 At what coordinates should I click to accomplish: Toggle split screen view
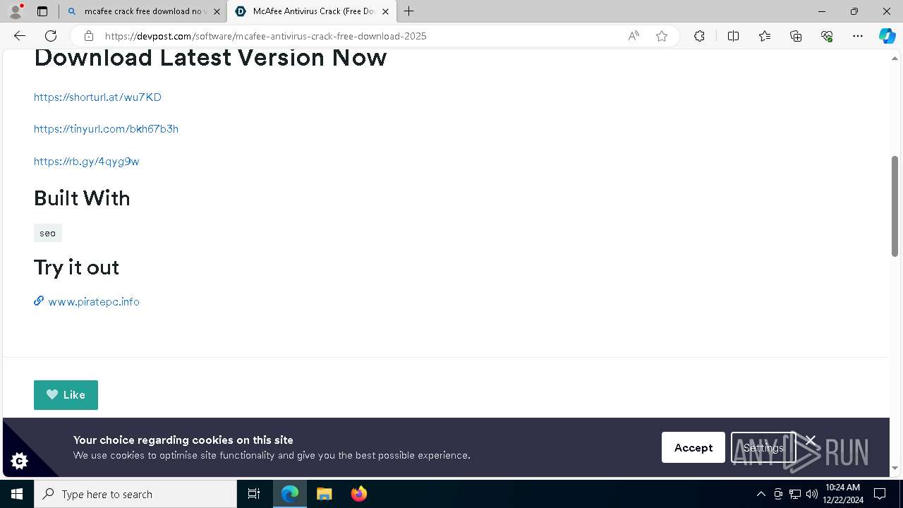pyautogui.click(x=733, y=36)
